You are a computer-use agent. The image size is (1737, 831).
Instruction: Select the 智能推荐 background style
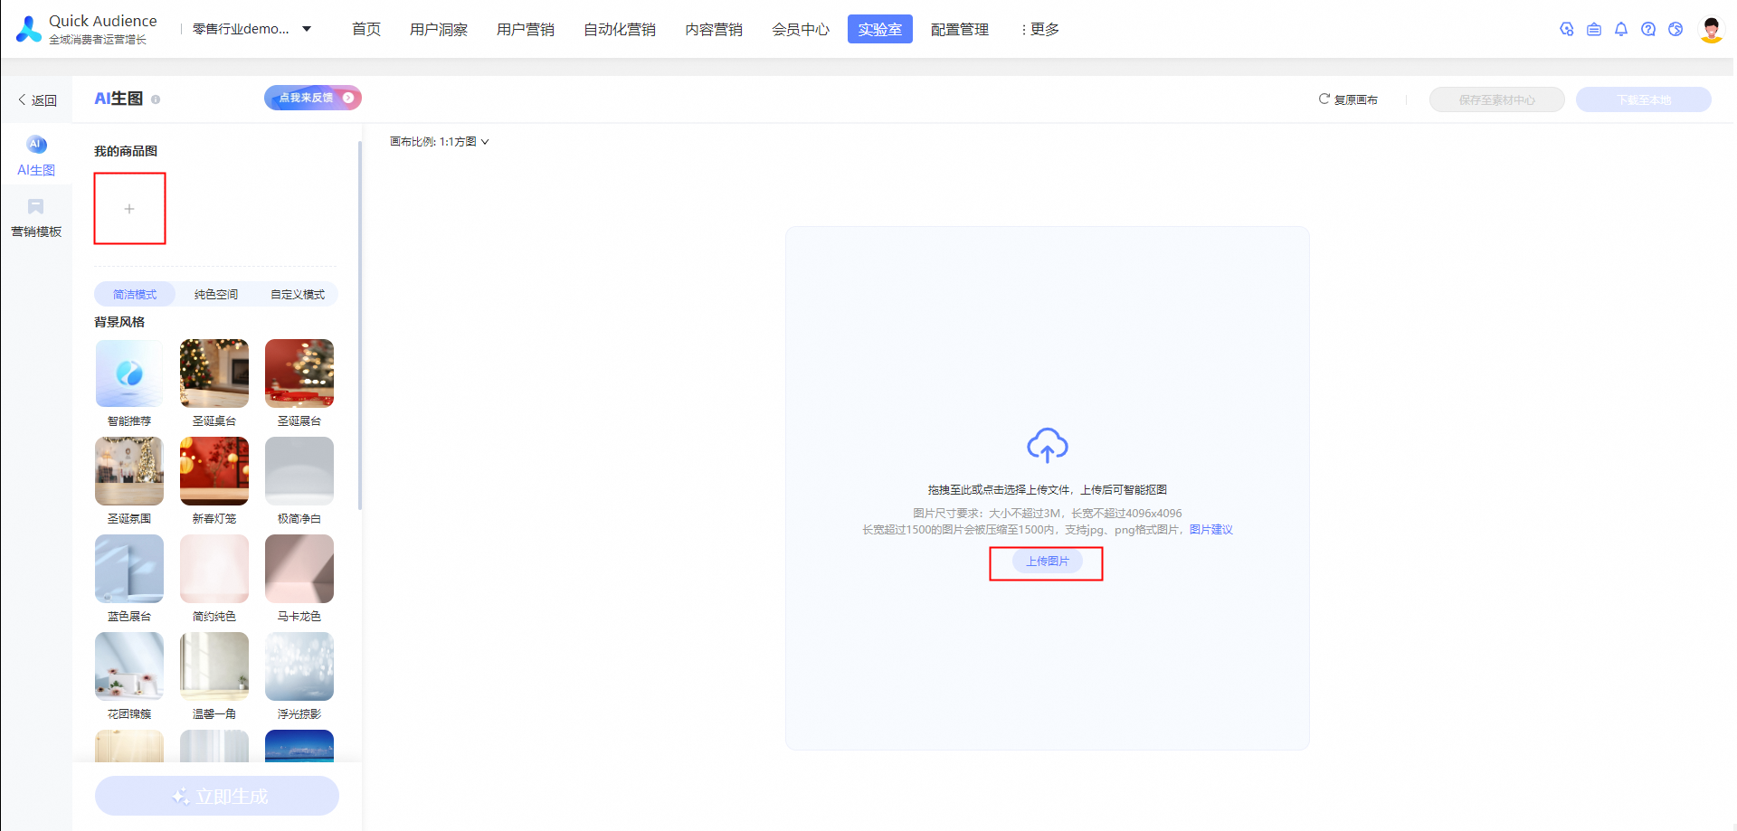129,373
